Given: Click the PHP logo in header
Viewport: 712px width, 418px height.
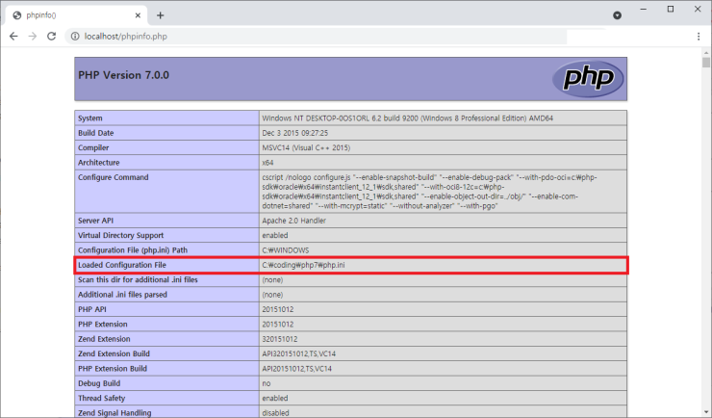Looking at the screenshot, I should (x=586, y=78).
